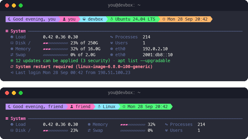This screenshot has width=248, height=139.
Task: Click the Disk usage bar in top window
Action: pyautogui.click(x=55, y=43)
